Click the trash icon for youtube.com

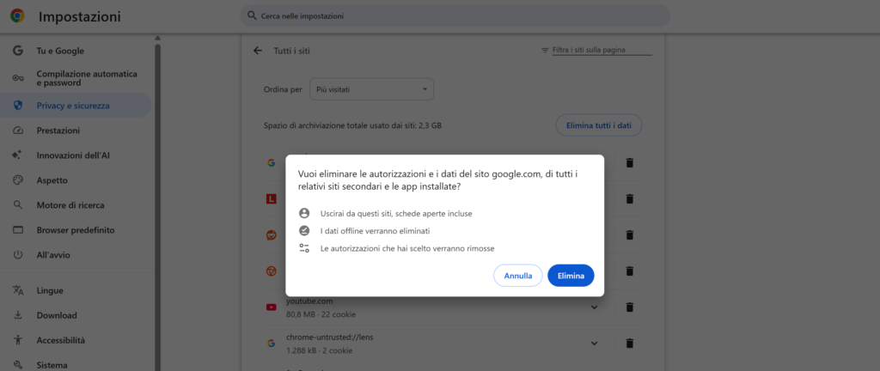[x=630, y=307]
